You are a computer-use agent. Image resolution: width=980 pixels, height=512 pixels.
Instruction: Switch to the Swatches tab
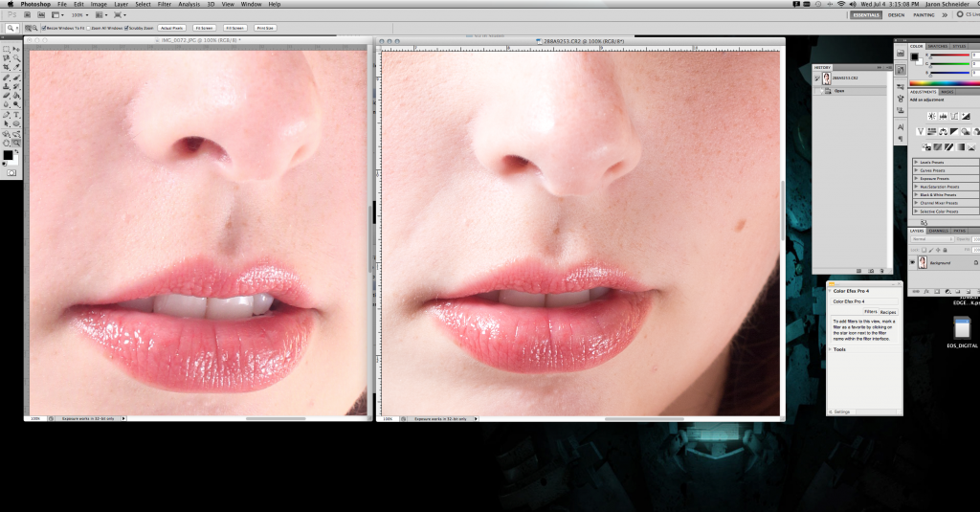938,46
